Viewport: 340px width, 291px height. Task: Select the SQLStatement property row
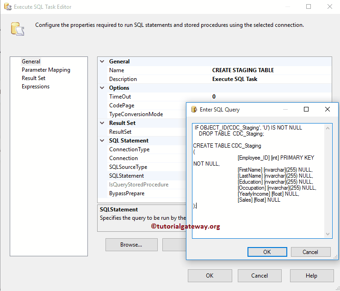[x=147, y=176]
